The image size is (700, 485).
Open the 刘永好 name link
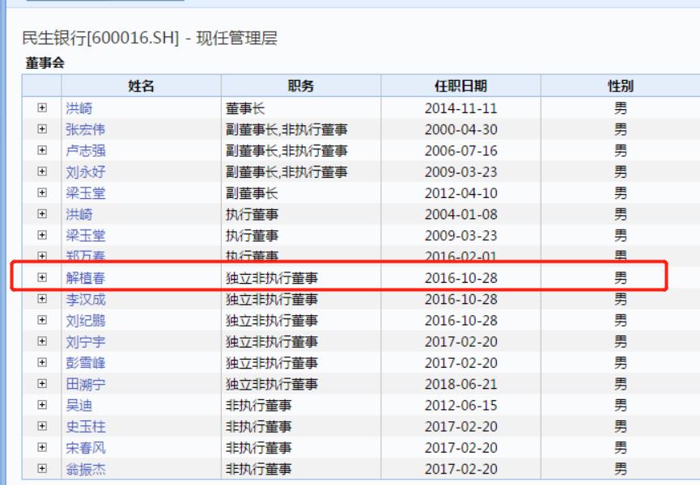coord(85,171)
